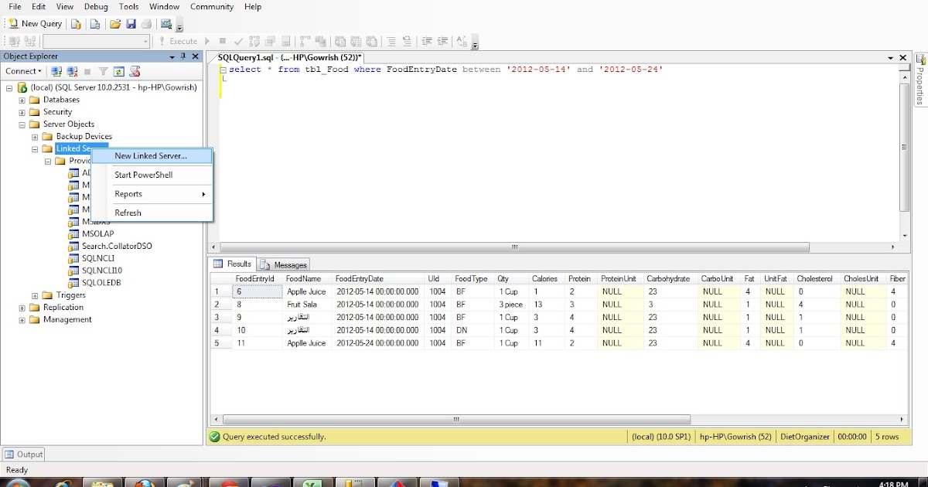Select the SQLNCLI10 provider

95,271
